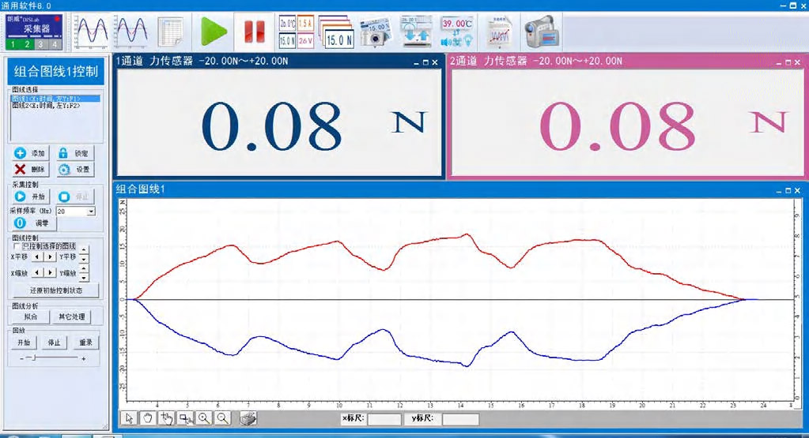Click X平移 right arrow stepper
Viewport: 809px width, 438px height.
point(50,256)
